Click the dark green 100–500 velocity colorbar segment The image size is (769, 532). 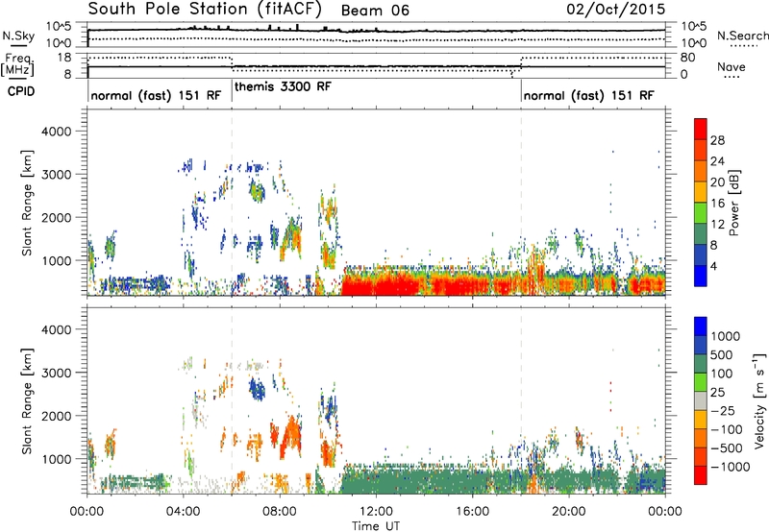tap(701, 364)
